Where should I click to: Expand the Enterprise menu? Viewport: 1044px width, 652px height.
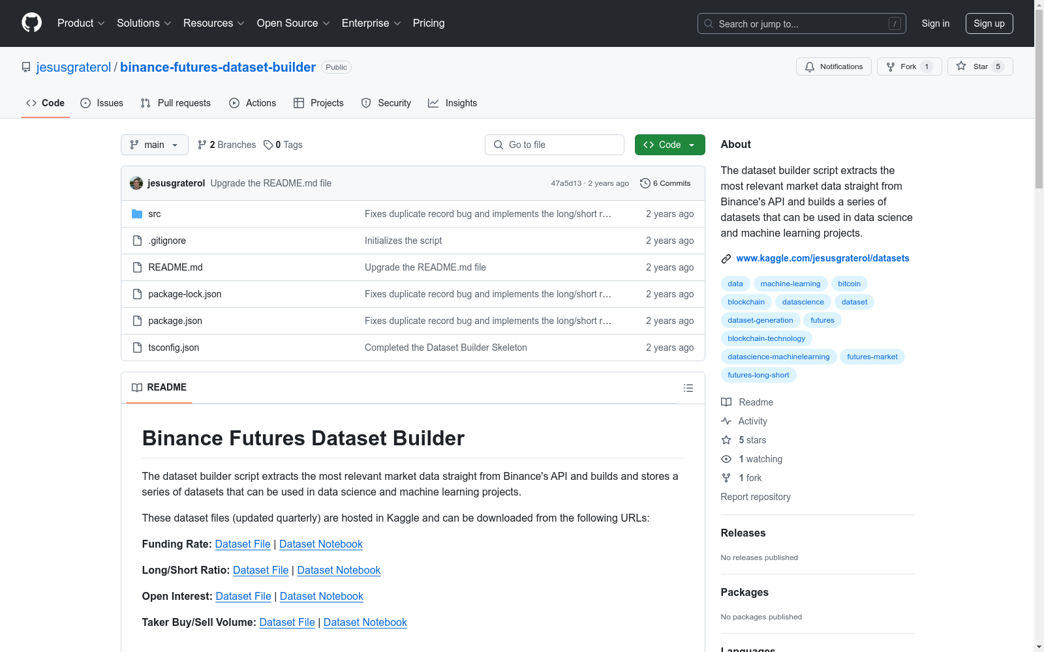coord(371,23)
